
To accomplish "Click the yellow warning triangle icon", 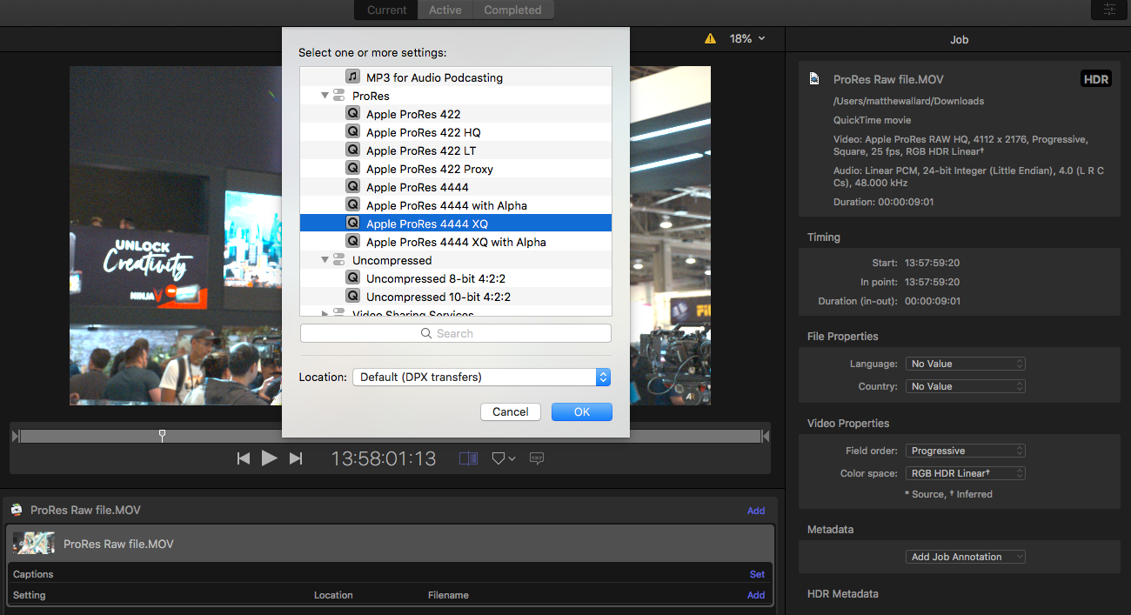I will pos(710,38).
